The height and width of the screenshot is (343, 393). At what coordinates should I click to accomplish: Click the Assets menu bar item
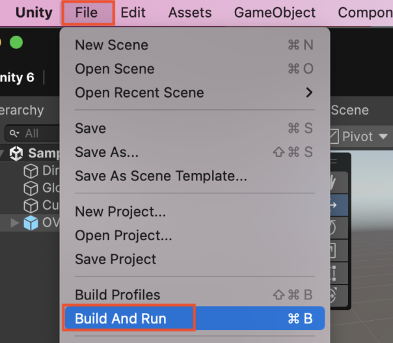(190, 12)
